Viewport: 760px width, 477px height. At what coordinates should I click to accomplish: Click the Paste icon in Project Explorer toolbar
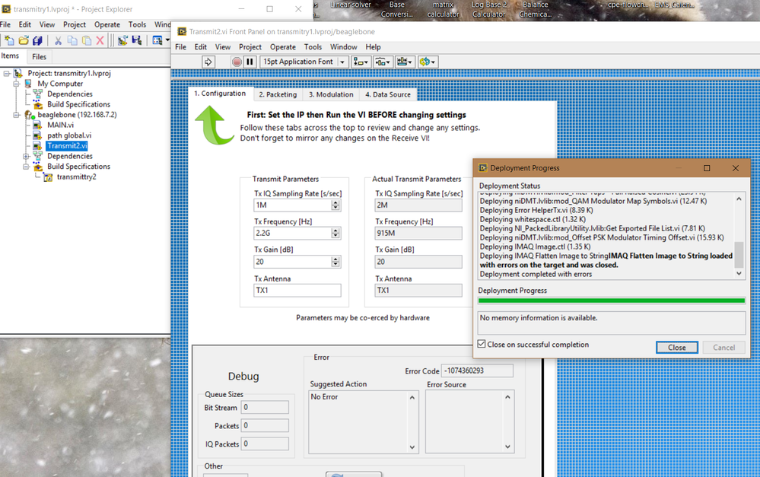click(86, 40)
